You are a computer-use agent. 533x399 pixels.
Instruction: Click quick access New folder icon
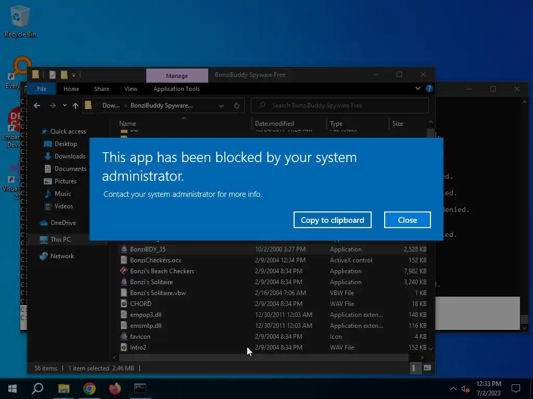tap(64, 74)
